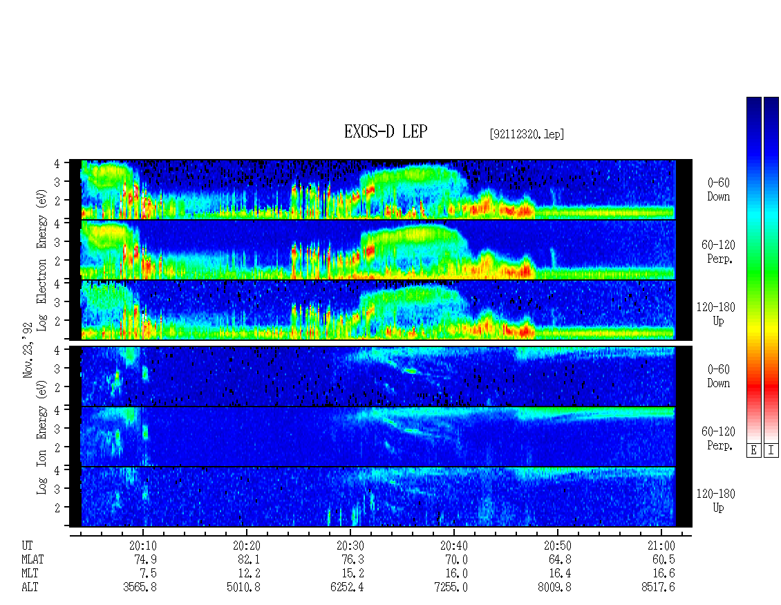Screen dimensions: 781x605
Task: Click the MLAT value 76.3
Action: click(352, 559)
